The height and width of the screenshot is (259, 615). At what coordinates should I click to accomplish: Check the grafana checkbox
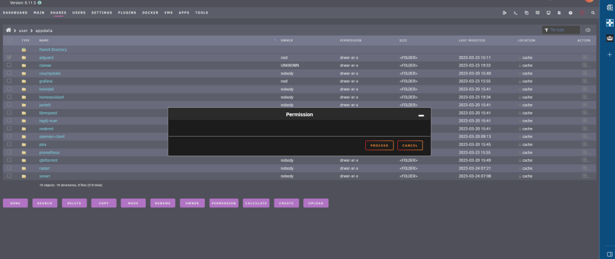(x=9, y=81)
